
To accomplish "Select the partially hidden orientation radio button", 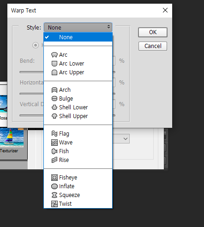I will coord(36,45).
